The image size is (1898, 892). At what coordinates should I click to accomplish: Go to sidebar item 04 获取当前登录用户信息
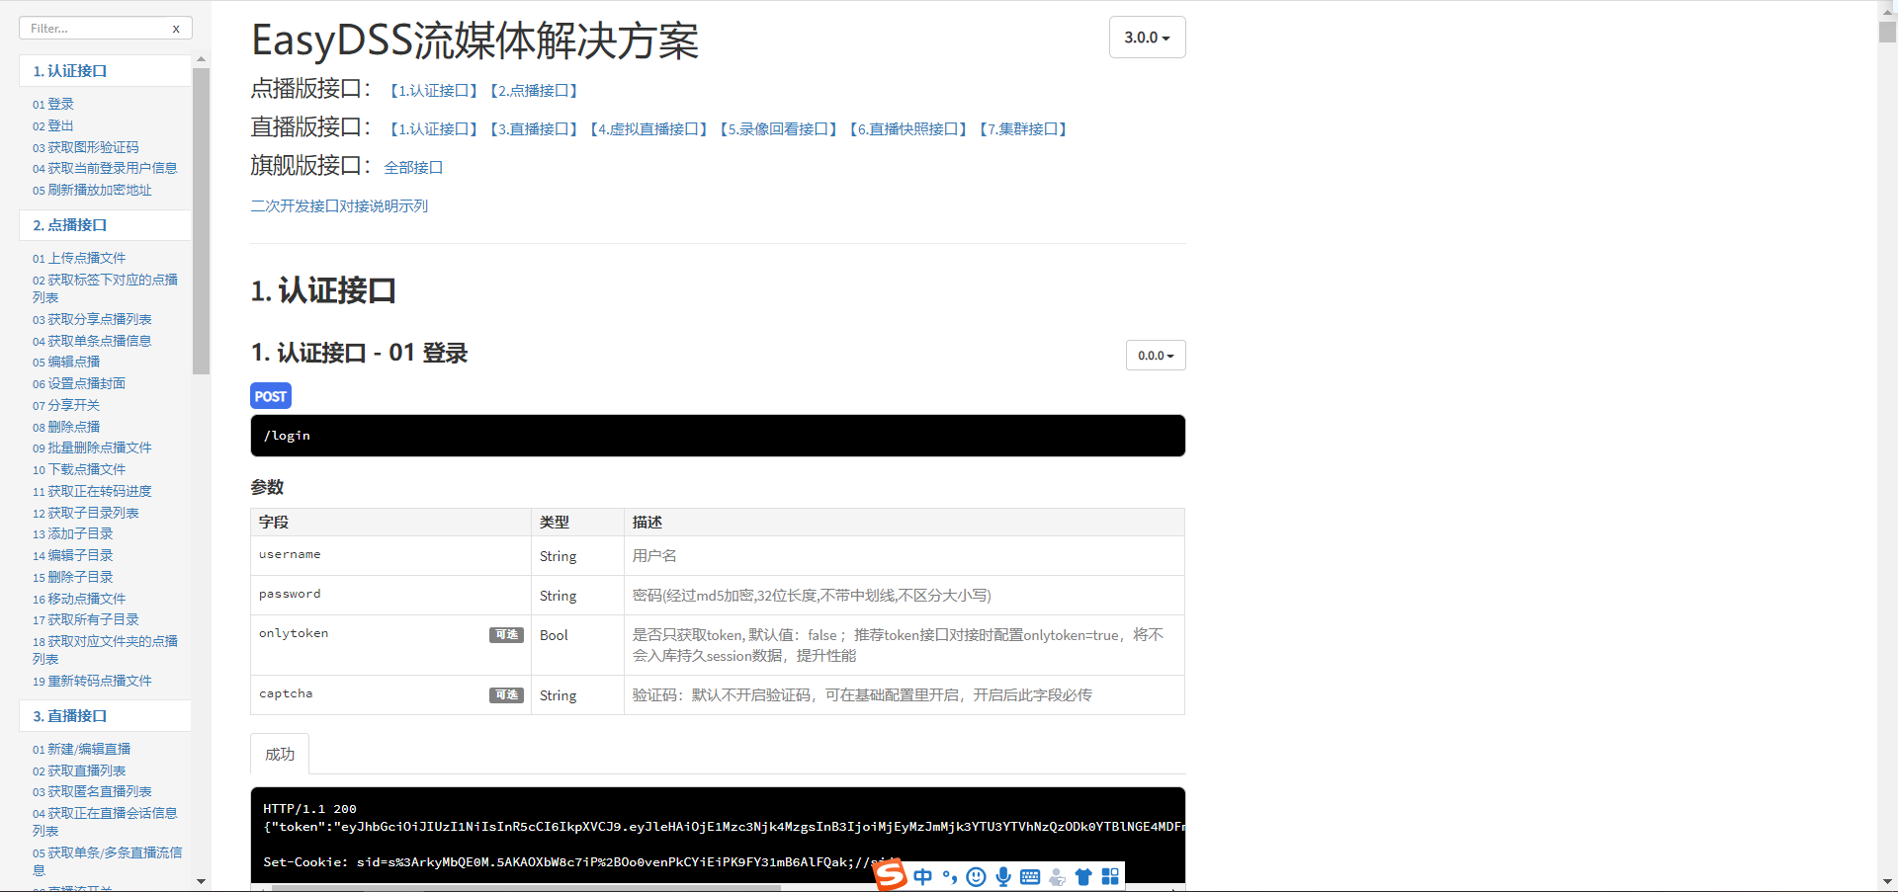point(105,168)
